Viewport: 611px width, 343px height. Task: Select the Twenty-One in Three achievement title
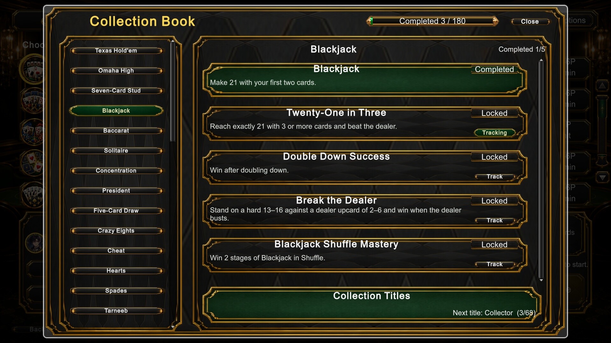point(336,113)
